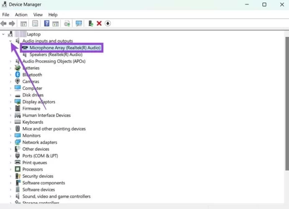Expand the Display adaptors category
289x209 pixels.
coord(10,102)
